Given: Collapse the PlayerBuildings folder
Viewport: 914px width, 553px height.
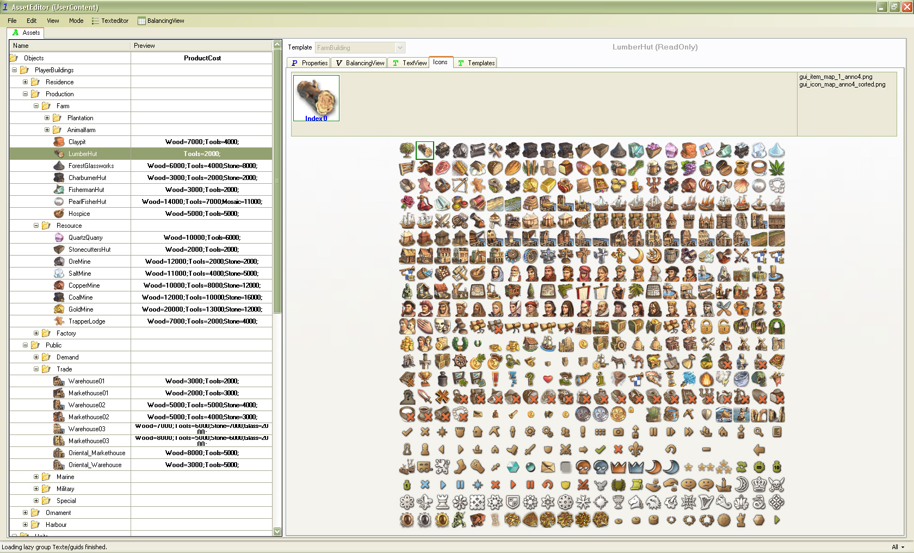Looking at the screenshot, I should tap(15, 70).
